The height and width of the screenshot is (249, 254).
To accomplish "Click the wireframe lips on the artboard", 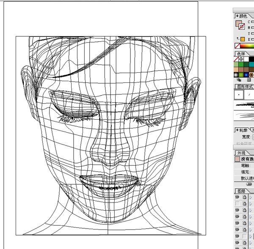I will [109, 185].
